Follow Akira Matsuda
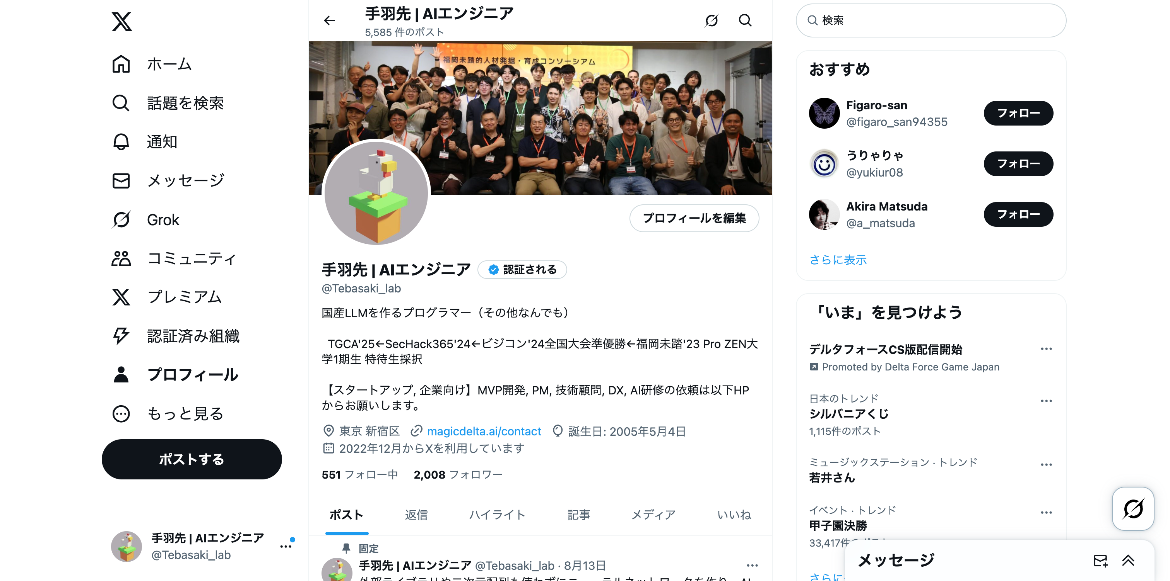 point(1018,214)
